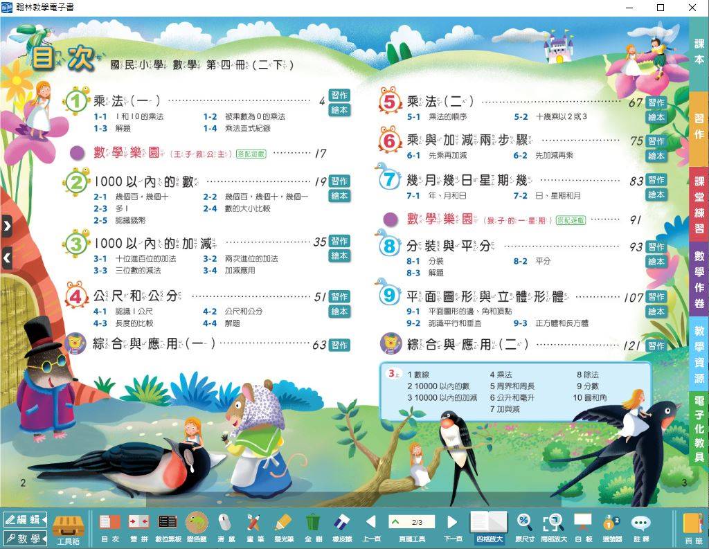Open 習作 for unit 1 乘法(一)
This screenshot has width=709, height=549.
(x=339, y=95)
